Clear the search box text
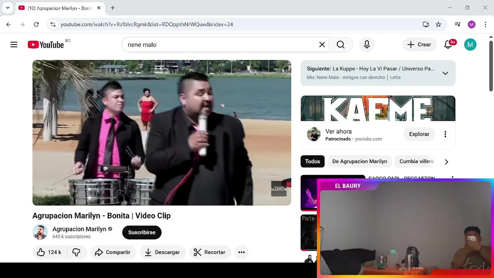 [x=322, y=44]
